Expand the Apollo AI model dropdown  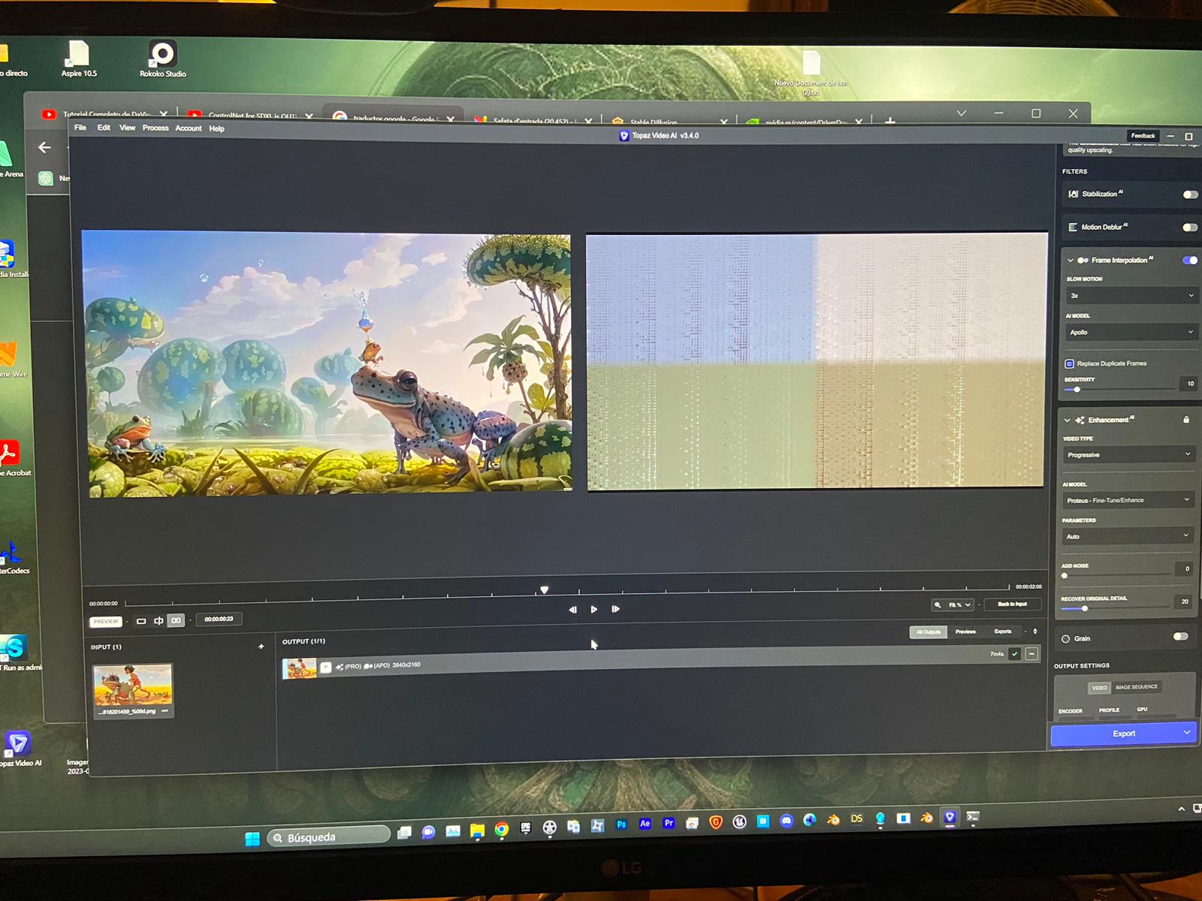coord(1130,332)
